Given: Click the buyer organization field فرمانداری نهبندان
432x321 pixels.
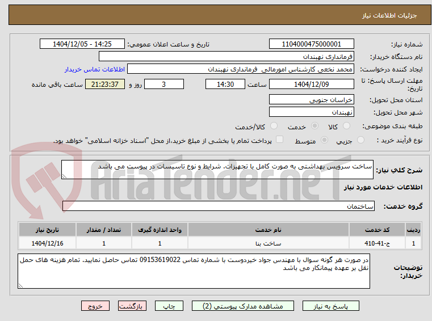Looking at the screenshot, I should coord(226,57).
